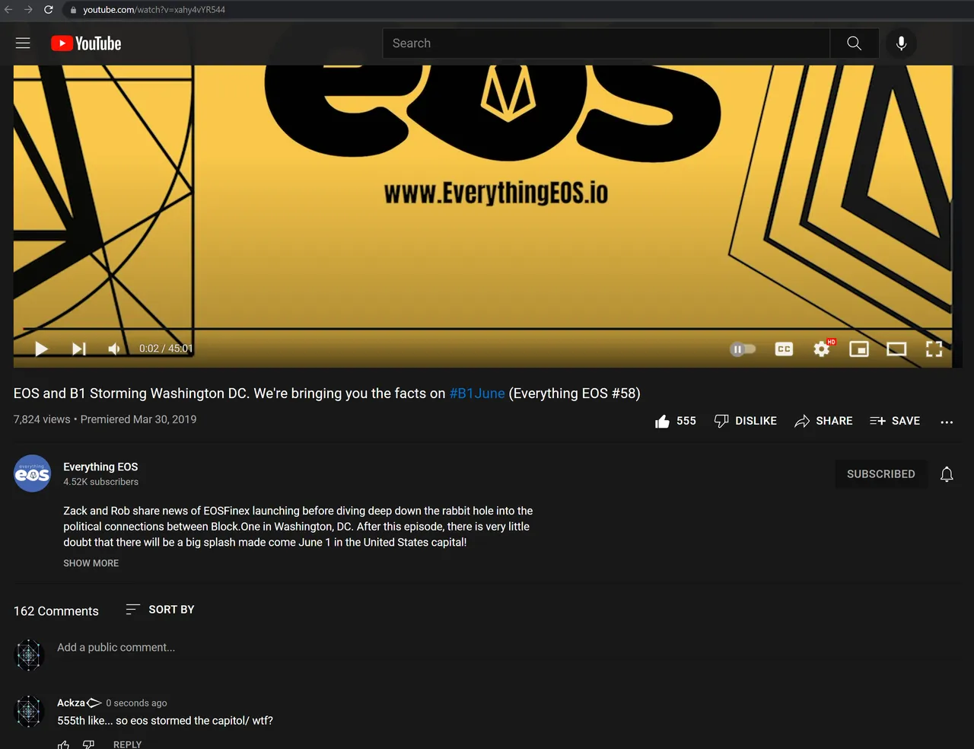Click the 4.52K subscribers text
The image size is (974, 749).
[x=100, y=482]
